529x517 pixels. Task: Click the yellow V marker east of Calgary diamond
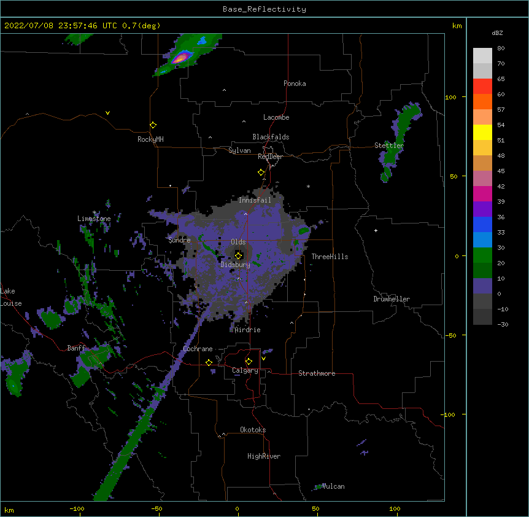(x=263, y=359)
